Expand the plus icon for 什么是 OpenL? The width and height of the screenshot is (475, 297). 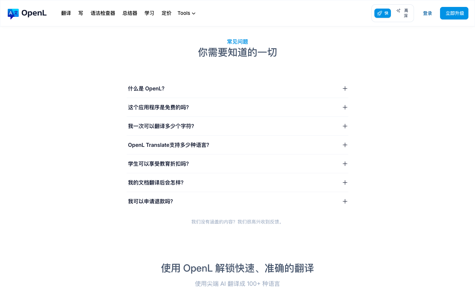(345, 88)
